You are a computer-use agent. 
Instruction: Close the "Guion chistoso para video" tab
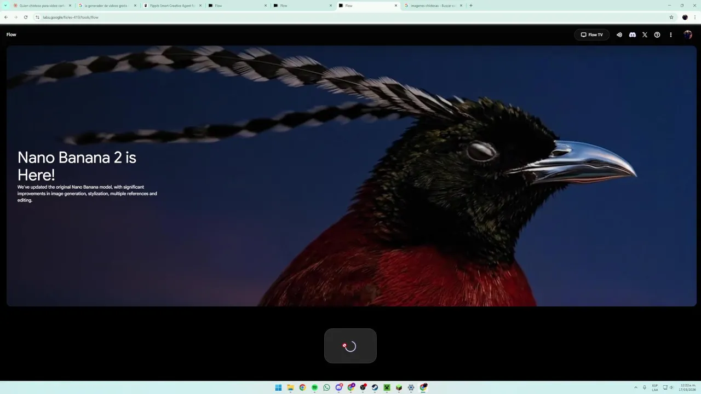coord(70,5)
